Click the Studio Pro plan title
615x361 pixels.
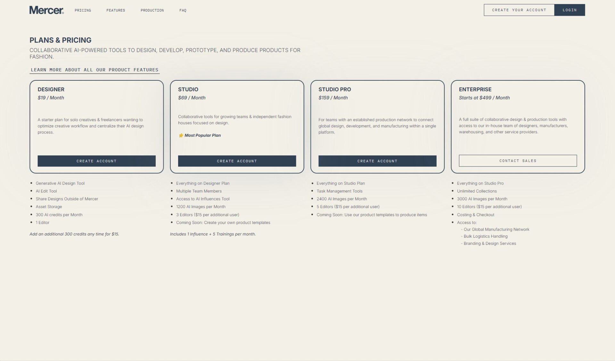(x=334, y=89)
